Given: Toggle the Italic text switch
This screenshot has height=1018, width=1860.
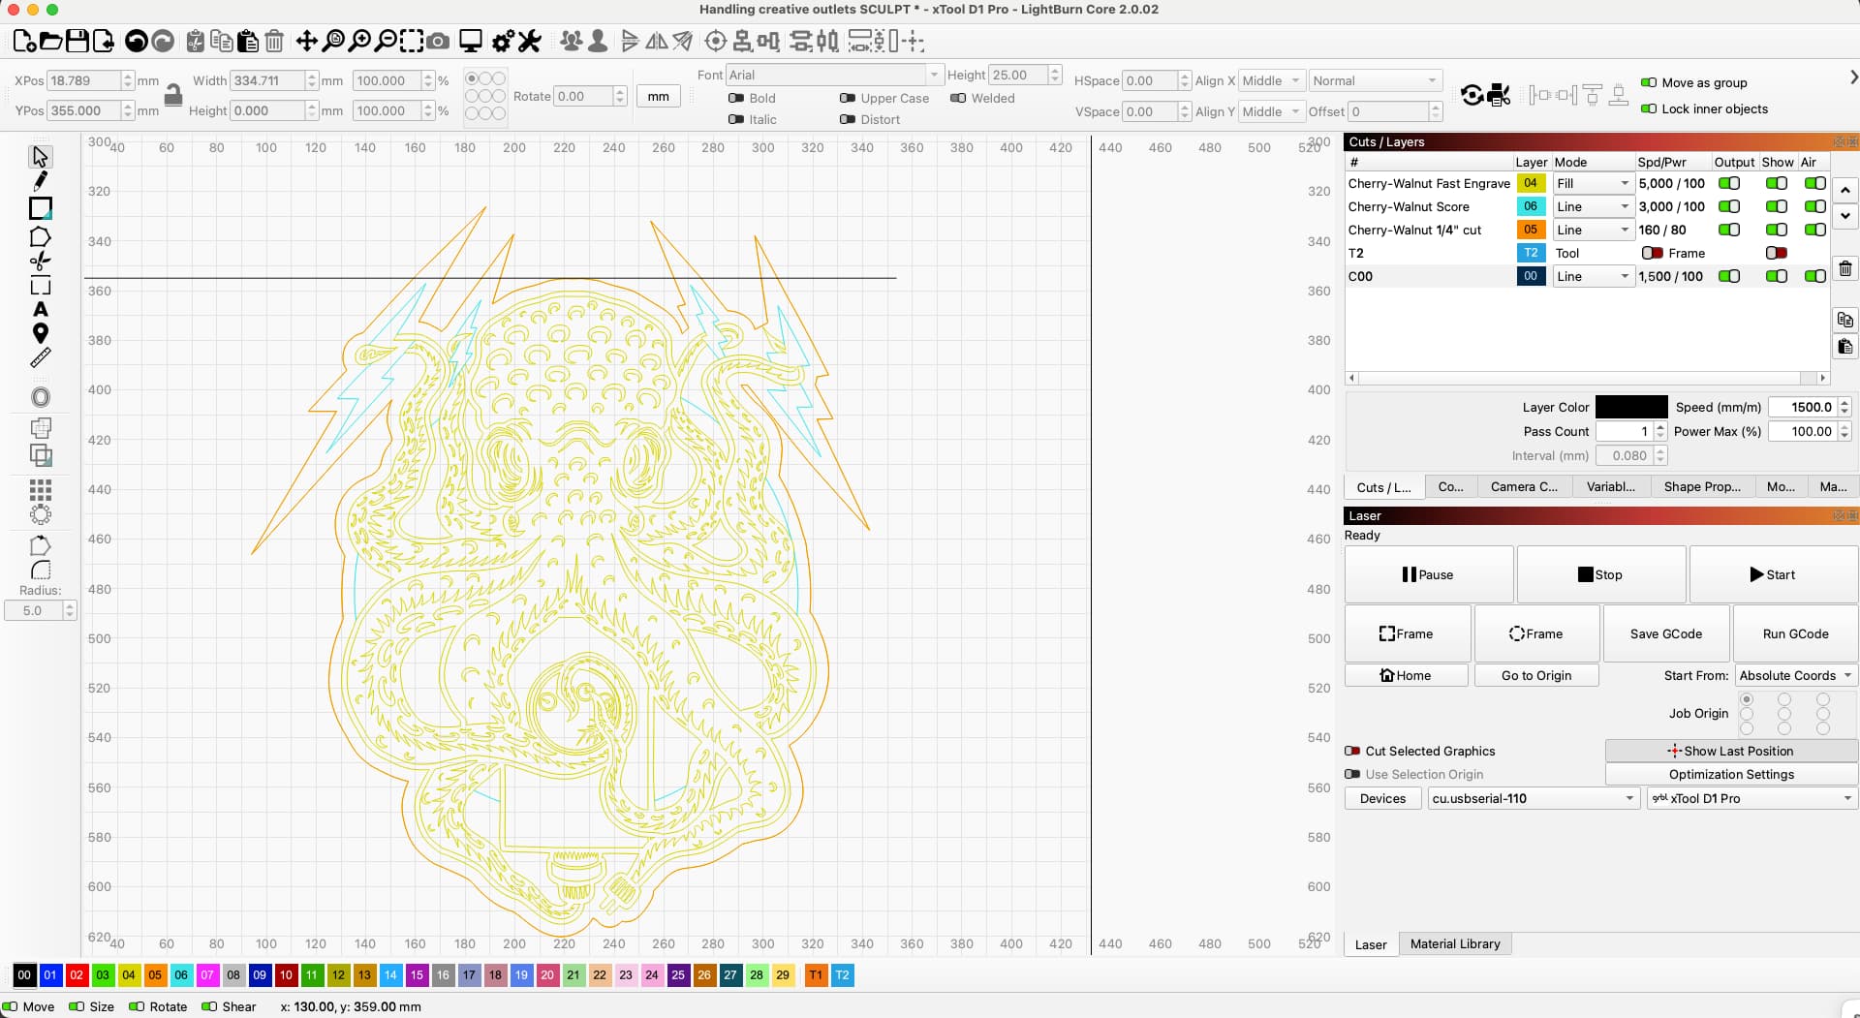Looking at the screenshot, I should 736,119.
